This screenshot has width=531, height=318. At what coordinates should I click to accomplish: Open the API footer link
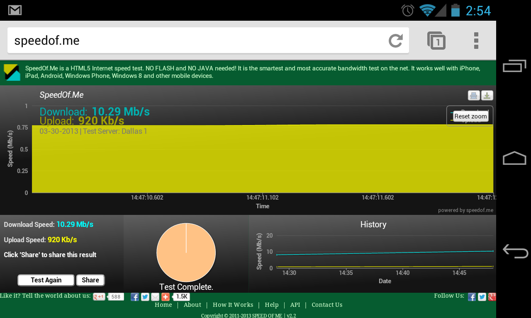[x=295, y=305]
